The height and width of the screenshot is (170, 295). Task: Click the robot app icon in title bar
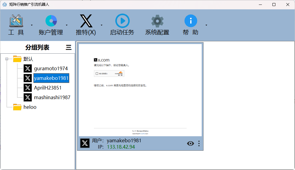(x=5, y=4)
